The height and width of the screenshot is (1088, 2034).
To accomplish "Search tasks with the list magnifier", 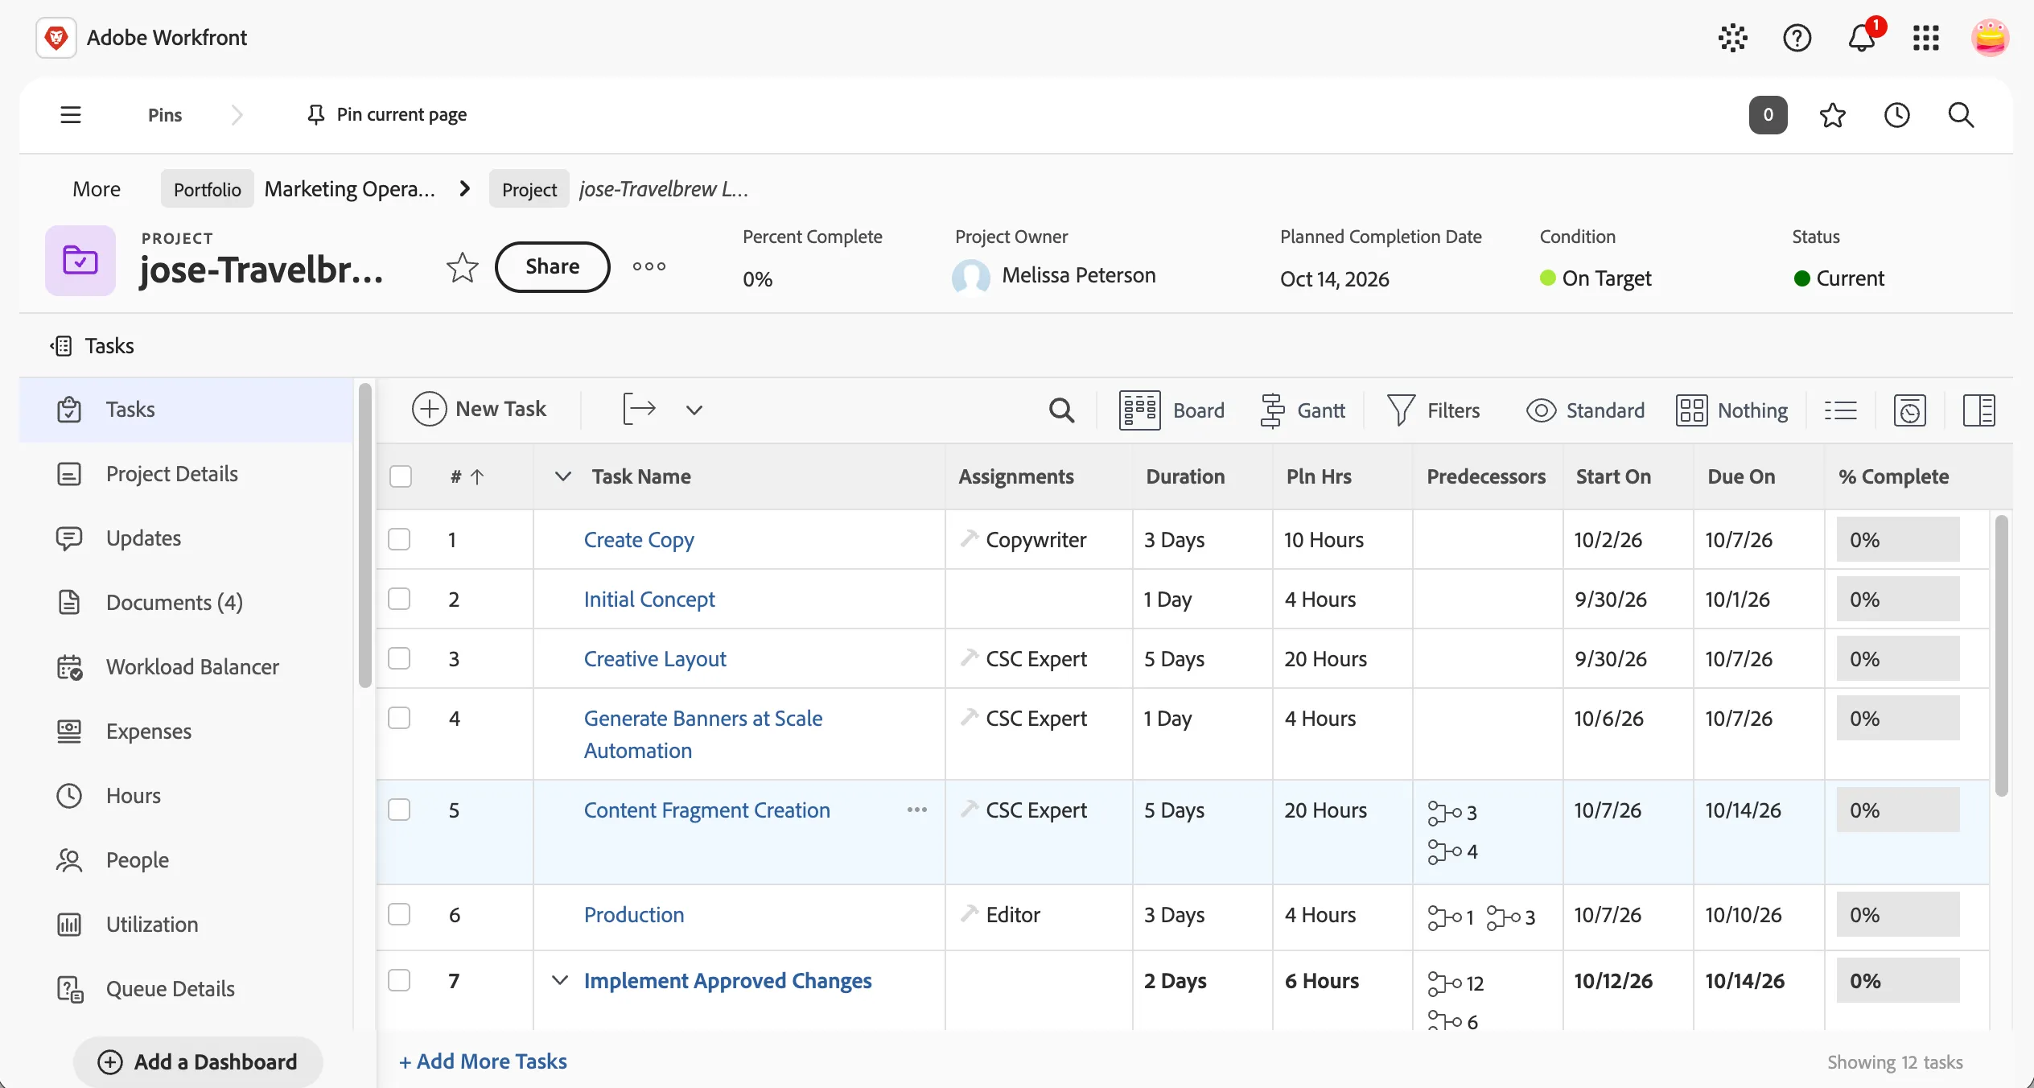I will [1061, 410].
